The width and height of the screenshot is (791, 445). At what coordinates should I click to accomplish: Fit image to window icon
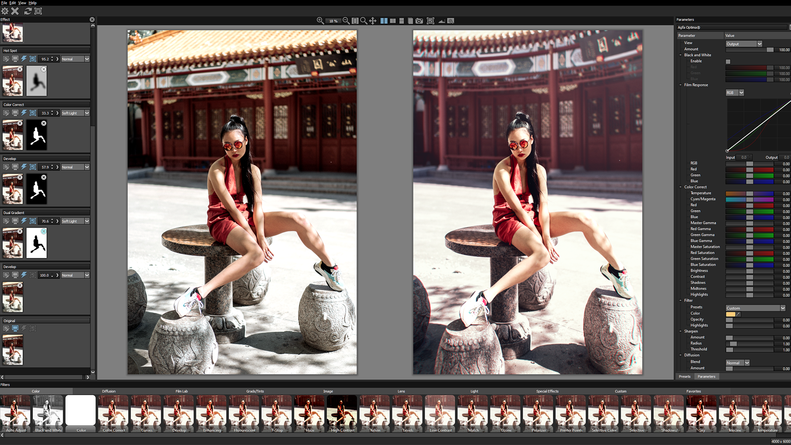(x=355, y=21)
